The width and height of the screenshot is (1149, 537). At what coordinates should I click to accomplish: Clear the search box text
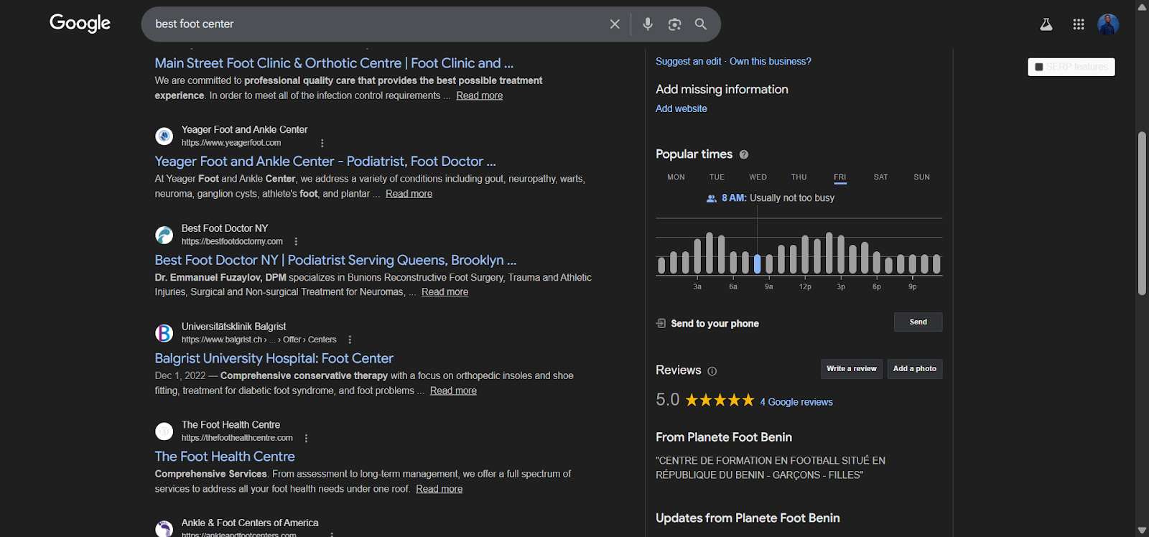[615, 24]
